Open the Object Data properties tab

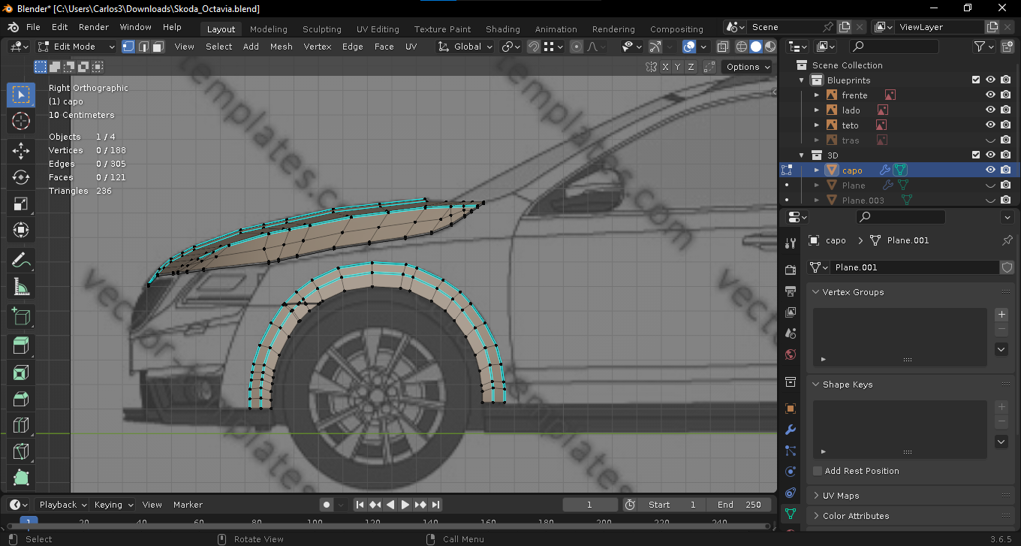click(790, 514)
